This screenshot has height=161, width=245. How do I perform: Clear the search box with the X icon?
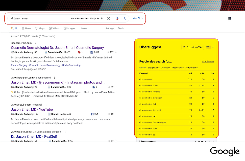click(108, 18)
